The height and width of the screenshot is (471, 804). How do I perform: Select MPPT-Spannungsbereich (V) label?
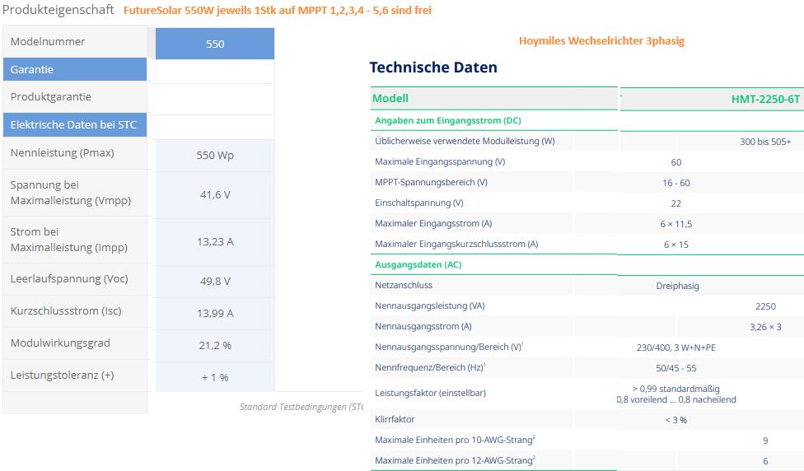pyautogui.click(x=431, y=182)
